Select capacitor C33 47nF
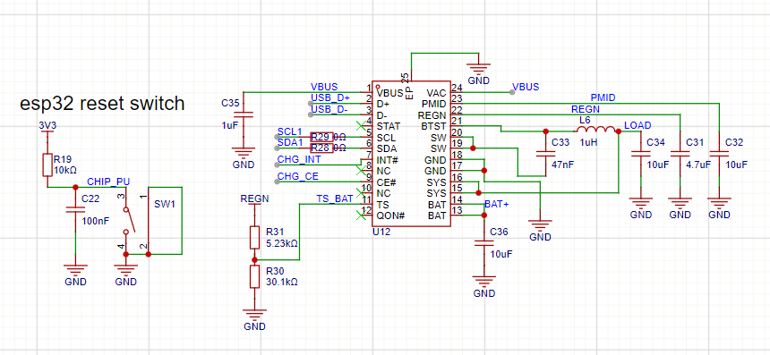This screenshot has height=355, width=770. (545, 154)
